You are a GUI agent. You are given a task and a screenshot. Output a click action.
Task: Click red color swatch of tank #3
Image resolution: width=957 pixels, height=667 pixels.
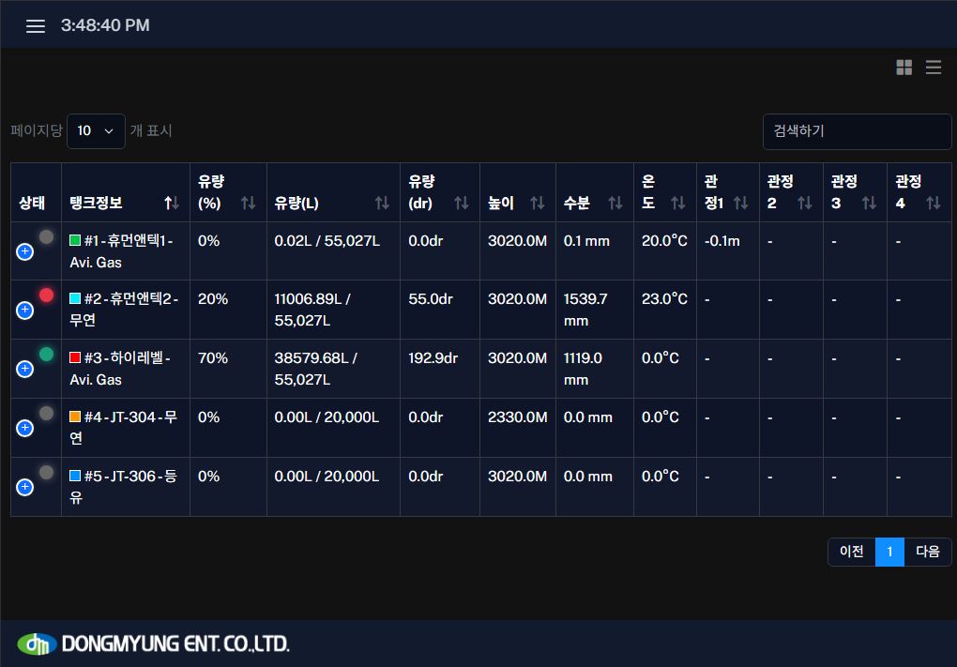pos(75,358)
